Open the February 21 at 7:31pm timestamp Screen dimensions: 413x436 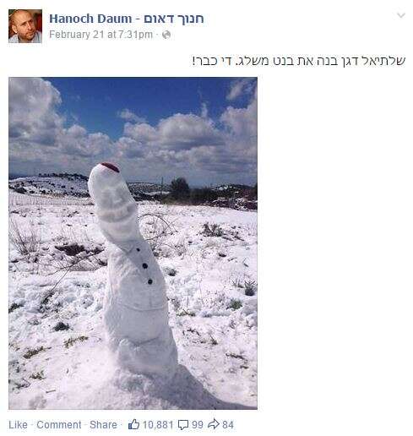[x=101, y=35]
